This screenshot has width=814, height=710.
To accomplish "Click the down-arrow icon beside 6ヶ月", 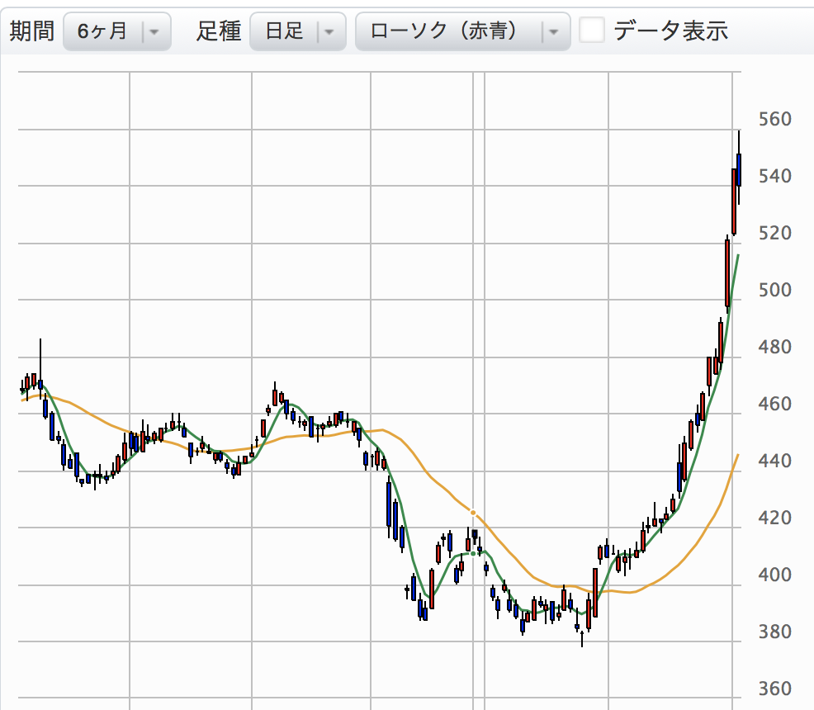I will pos(154,31).
